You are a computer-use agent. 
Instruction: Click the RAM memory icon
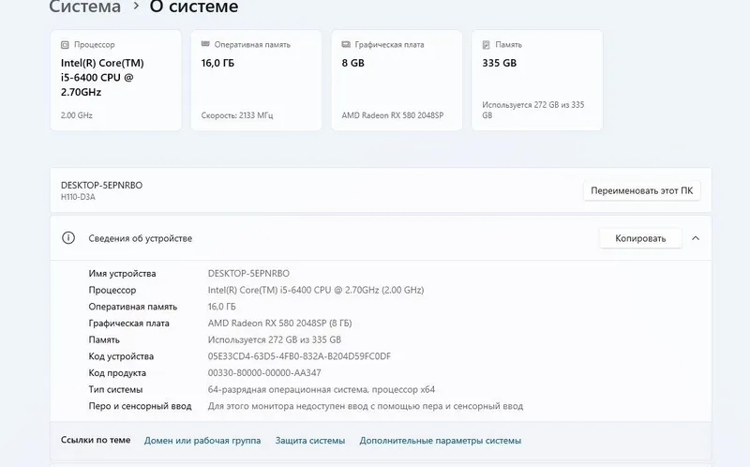point(205,44)
